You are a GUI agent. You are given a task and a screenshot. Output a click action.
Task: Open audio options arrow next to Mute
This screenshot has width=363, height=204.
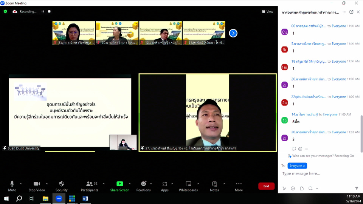coord(20,184)
